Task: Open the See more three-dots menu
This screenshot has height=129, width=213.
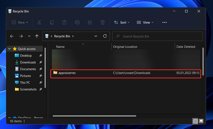Action: pyautogui.click(x=164, y=22)
